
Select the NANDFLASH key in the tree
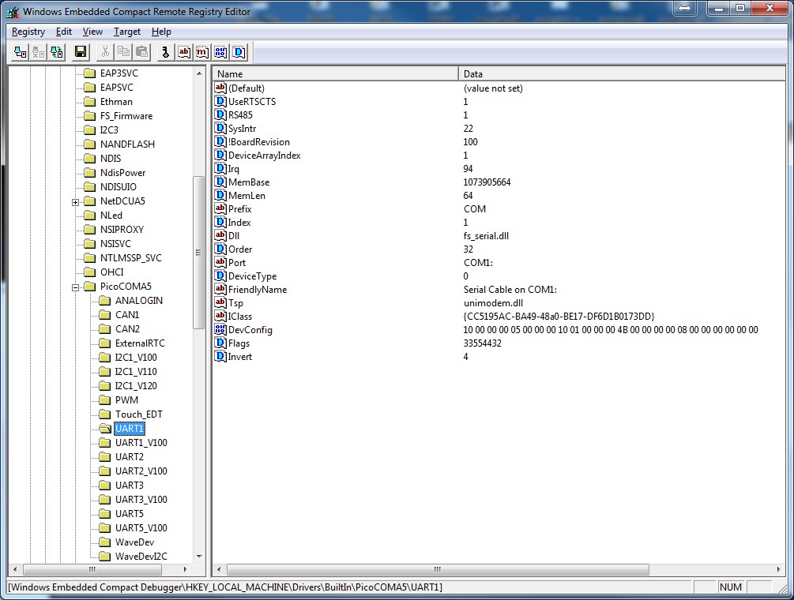(128, 144)
